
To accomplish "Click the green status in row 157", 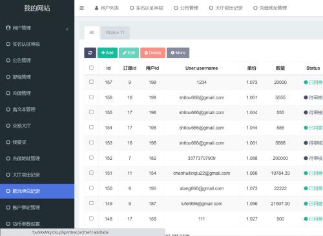I will point(313,83).
